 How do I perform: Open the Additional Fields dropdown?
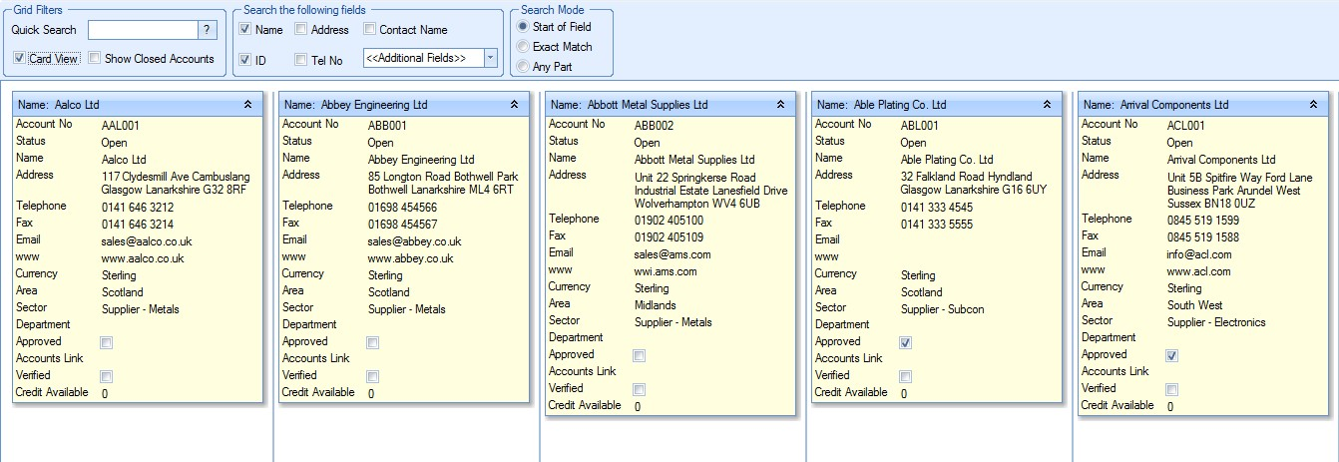(490, 59)
